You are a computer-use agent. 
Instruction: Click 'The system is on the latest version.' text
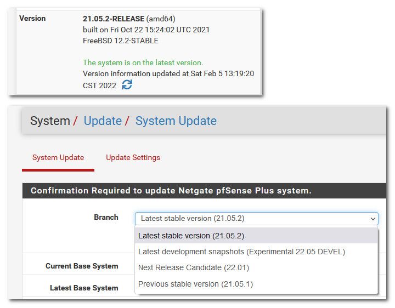[x=143, y=62]
